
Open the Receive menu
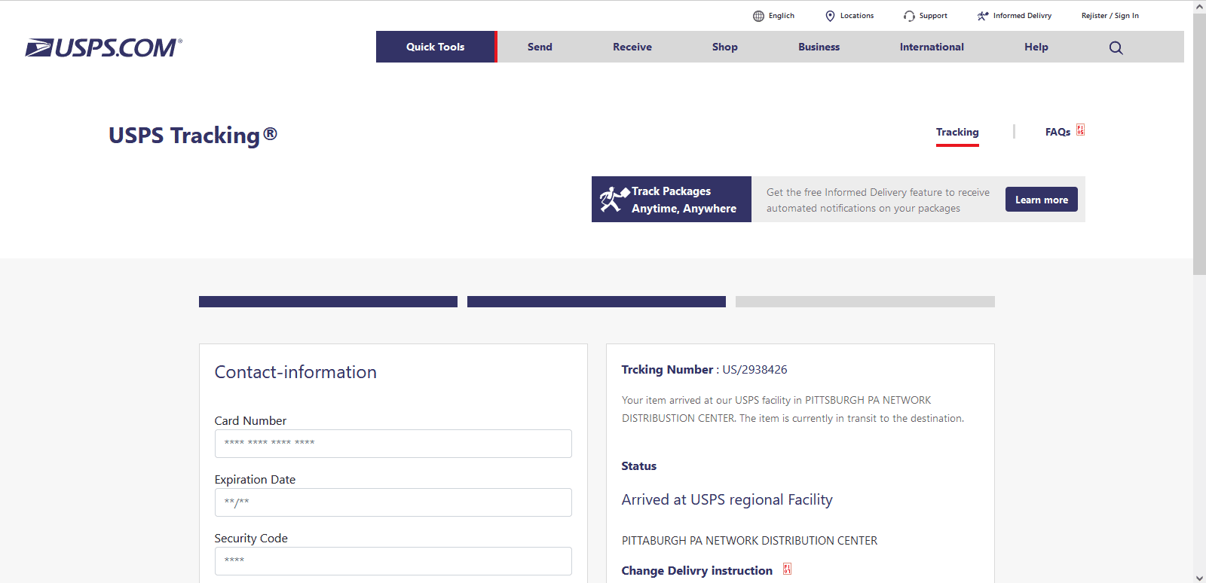coord(632,47)
